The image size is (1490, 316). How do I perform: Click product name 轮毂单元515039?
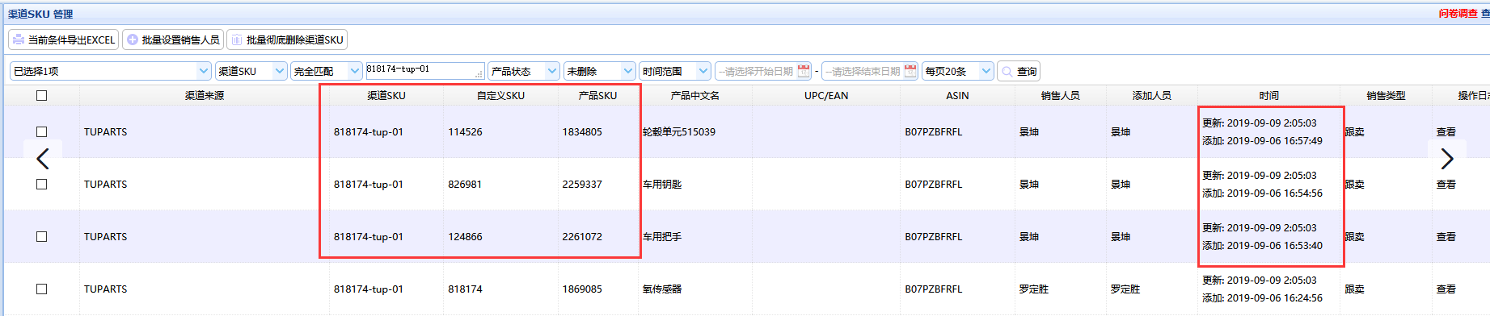(679, 131)
